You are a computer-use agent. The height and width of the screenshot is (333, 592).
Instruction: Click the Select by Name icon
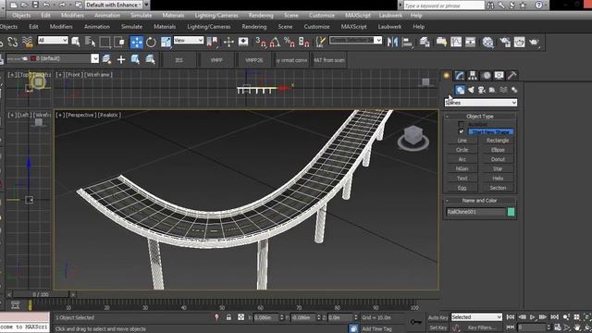[91, 42]
